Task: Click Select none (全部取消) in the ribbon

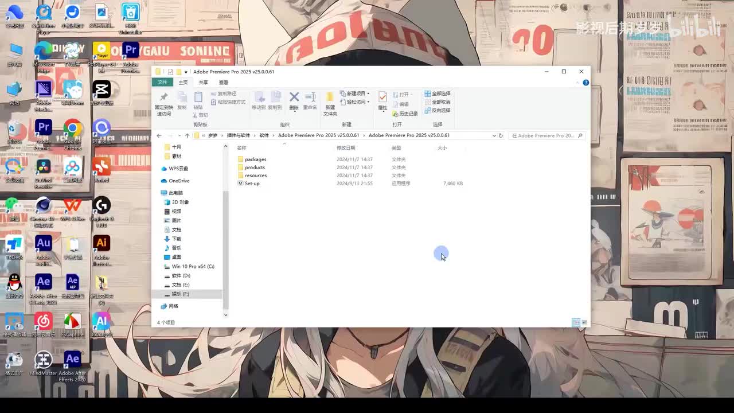Action: coord(438,102)
